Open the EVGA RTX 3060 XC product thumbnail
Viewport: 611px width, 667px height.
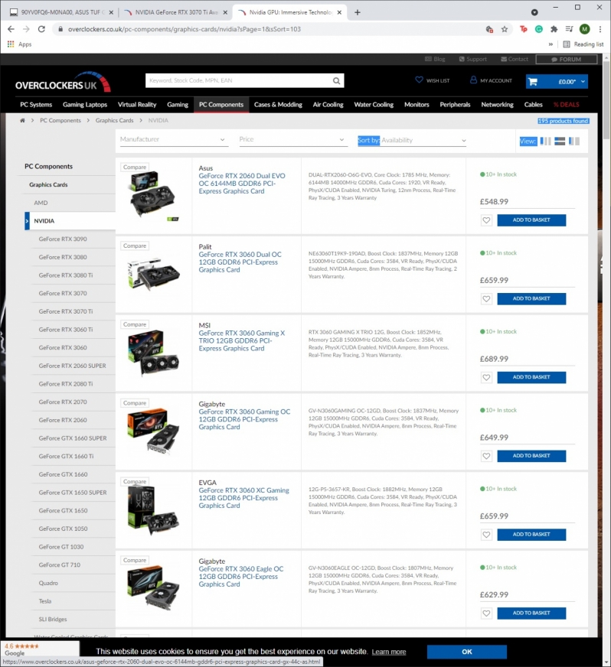[153, 512]
